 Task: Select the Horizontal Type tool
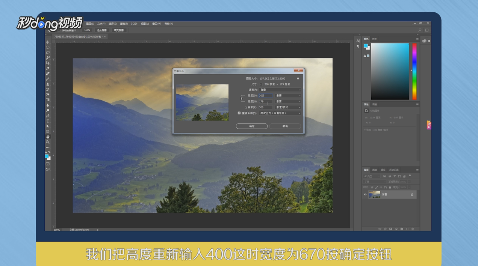point(48,121)
